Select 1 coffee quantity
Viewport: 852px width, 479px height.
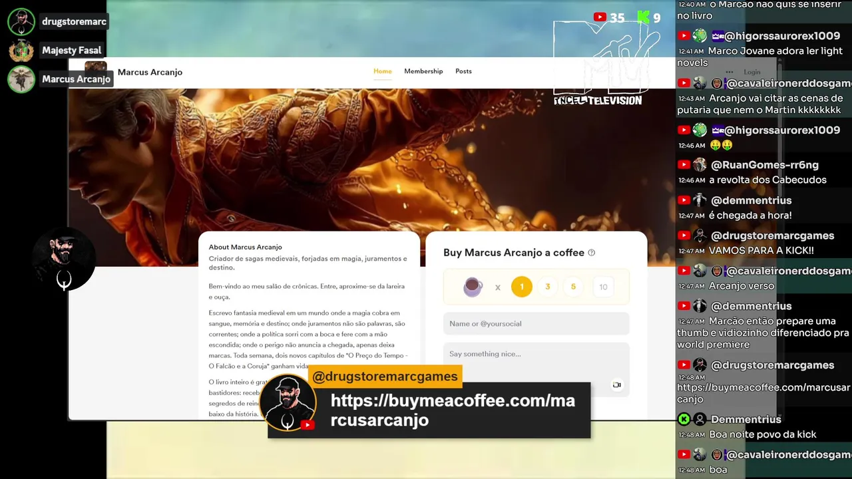coord(522,287)
